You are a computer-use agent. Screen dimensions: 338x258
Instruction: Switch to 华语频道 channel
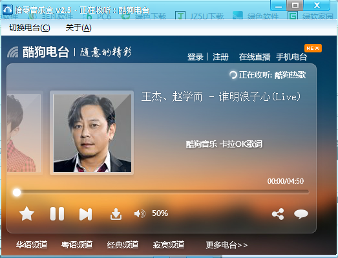(32, 244)
